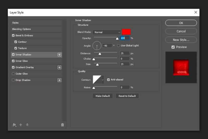Open the Blend Mode dropdown
The width and height of the screenshot is (208, 139).
107,32
